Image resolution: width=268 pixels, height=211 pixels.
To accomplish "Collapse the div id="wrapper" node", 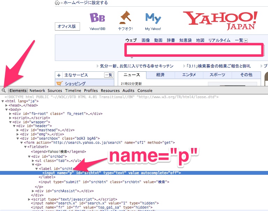I will pos(10,122).
